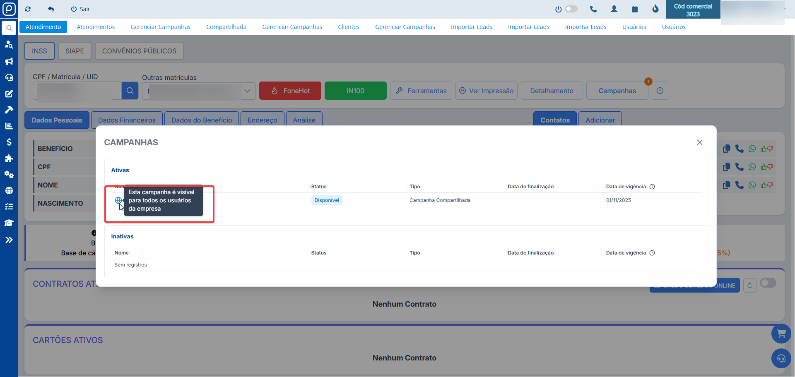
Task: Click the red FoneHot button
Action: click(x=290, y=91)
